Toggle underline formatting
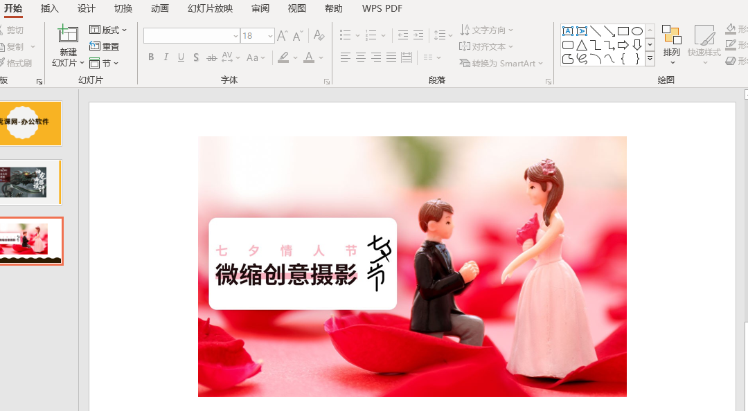The height and width of the screenshot is (411, 748). [181, 57]
